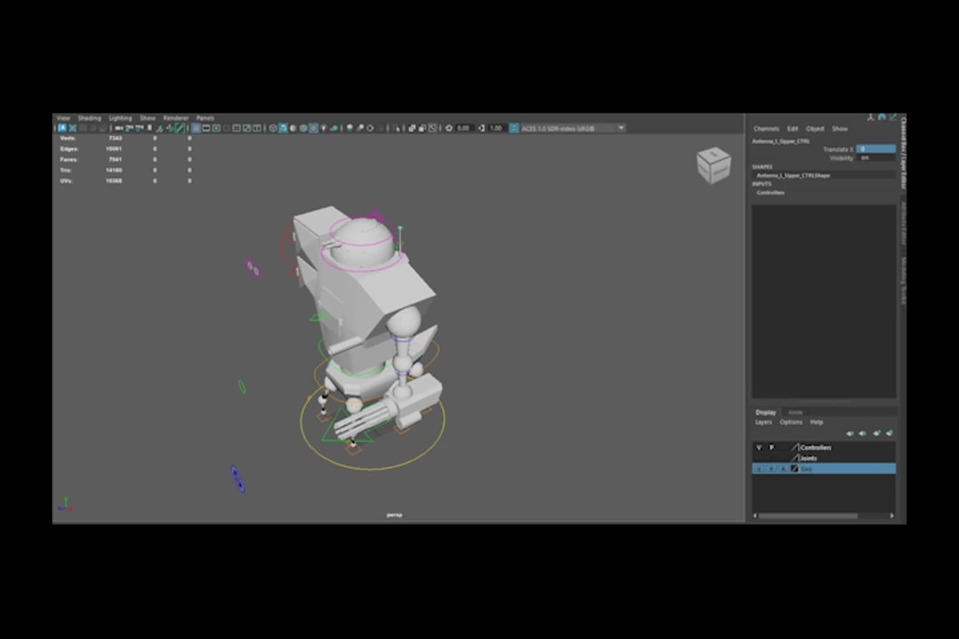Open the Layers menu in Layer Editor
This screenshot has width=959, height=639.
(764, 422)
